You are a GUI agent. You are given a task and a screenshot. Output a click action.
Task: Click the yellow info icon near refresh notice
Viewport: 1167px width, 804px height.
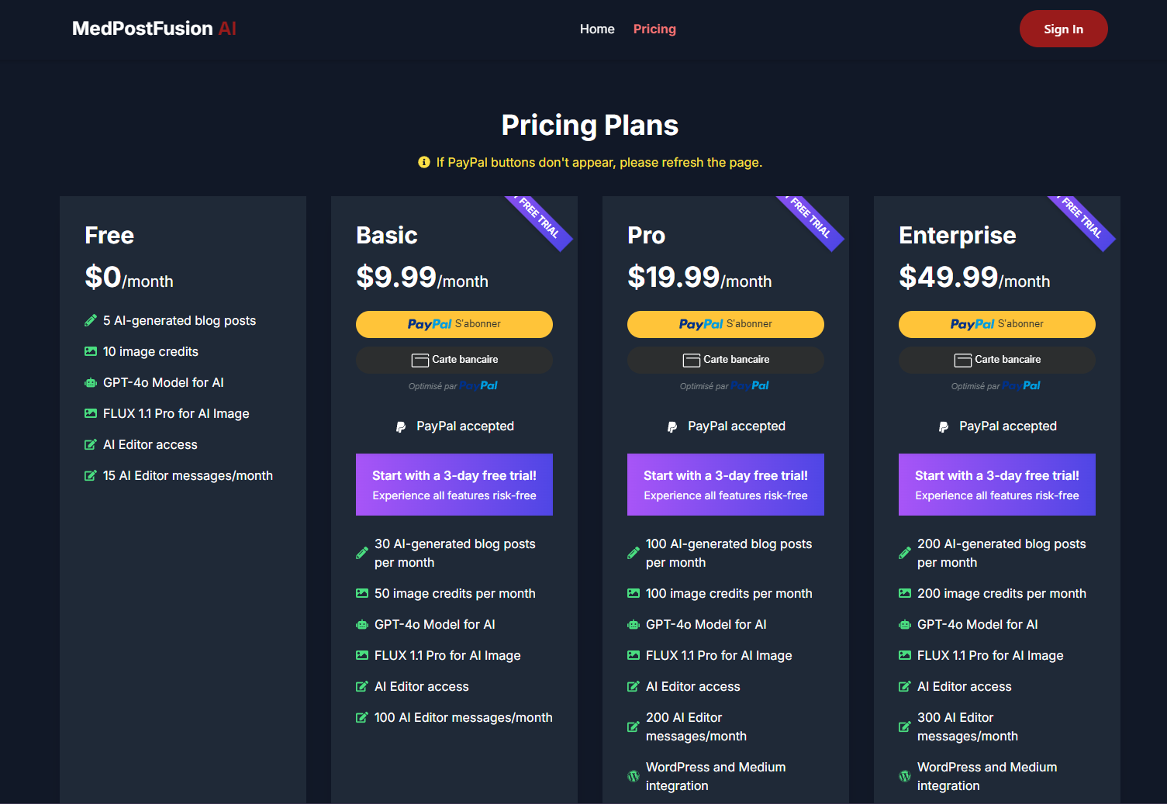pos(423,162)
